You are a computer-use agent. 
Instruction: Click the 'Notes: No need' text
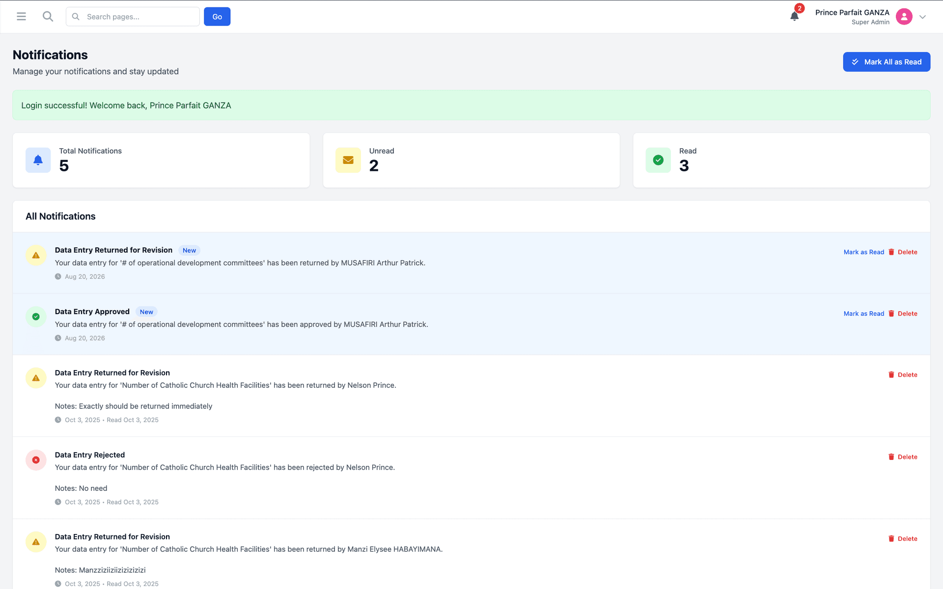[x=81, y=488]
